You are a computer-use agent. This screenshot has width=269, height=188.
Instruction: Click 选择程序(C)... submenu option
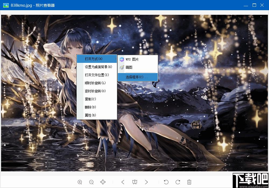(x=137, y=77)
